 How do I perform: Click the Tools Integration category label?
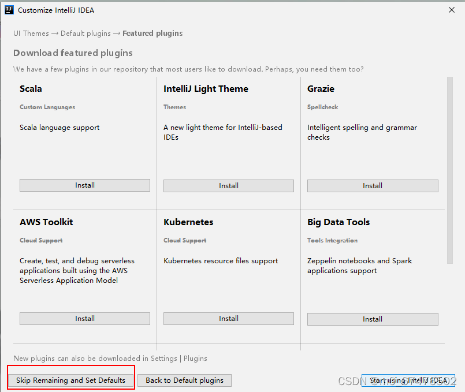point(333,240)
